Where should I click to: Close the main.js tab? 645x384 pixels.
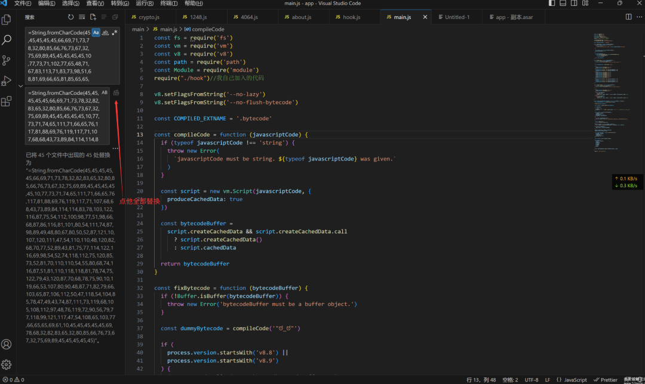[425, 17]
